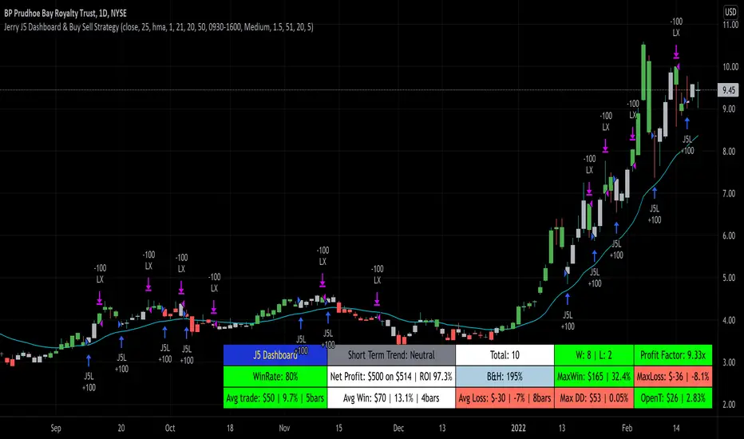The image size is (744, 439).
Task: Click the USD currency label
Action: tap(730, 13)
